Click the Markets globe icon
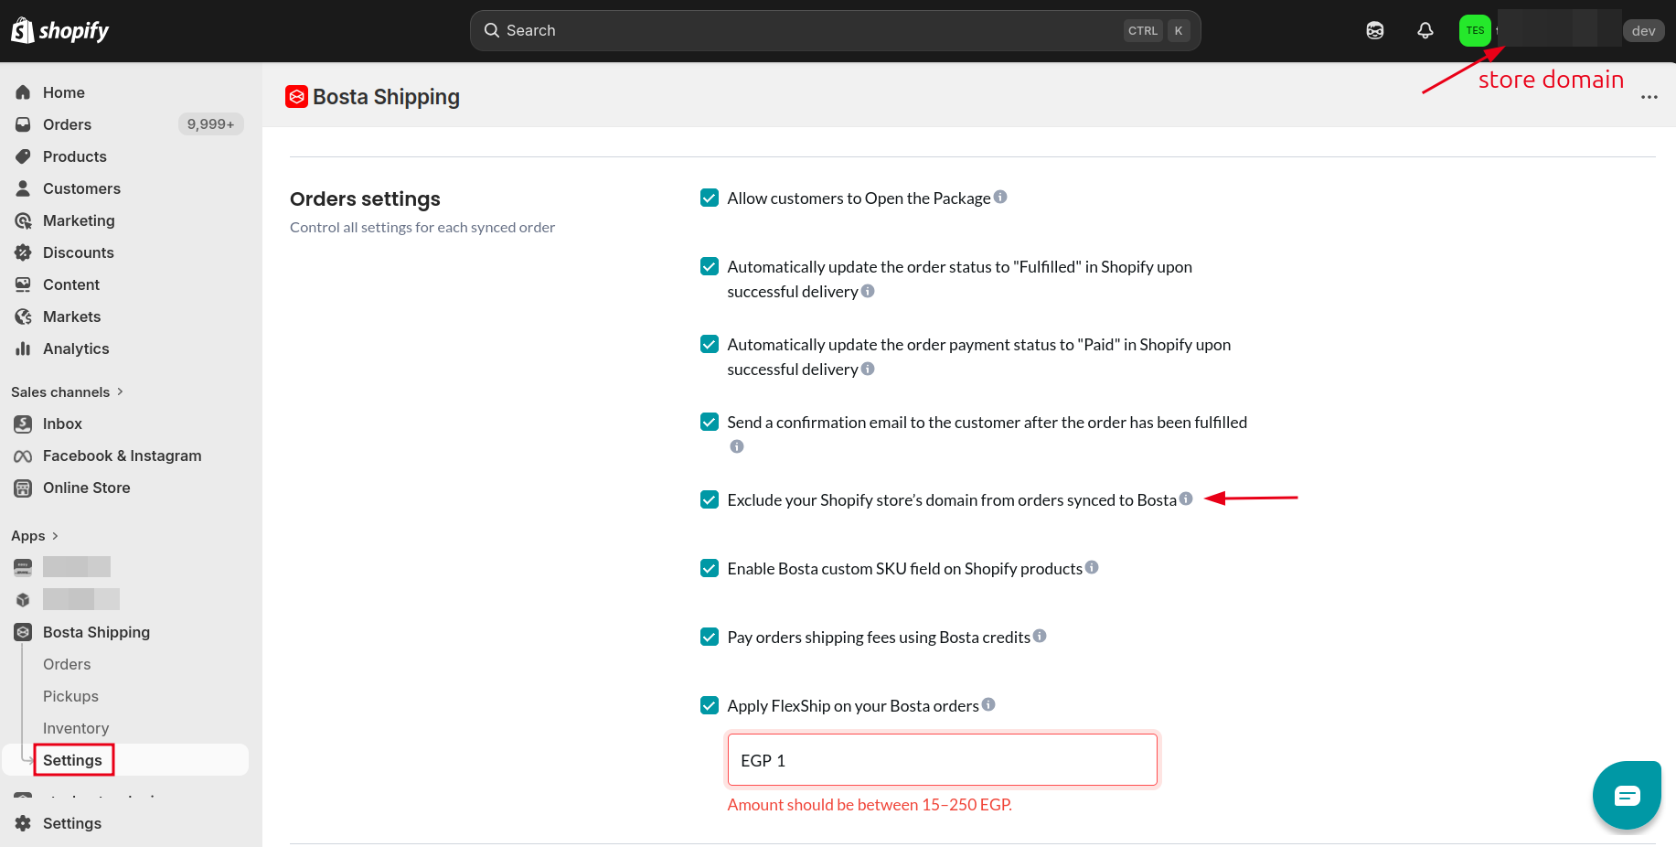 pos(23,316)
